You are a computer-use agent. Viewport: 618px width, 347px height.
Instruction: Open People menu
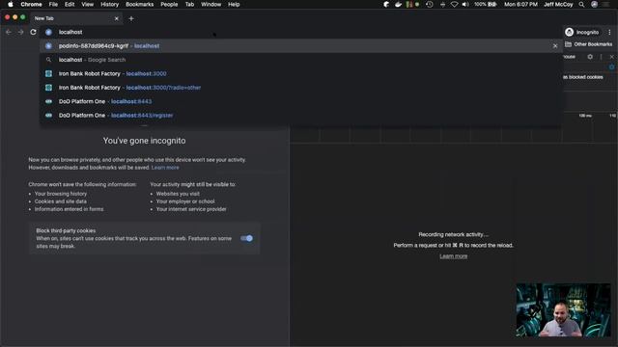point(169,4)
